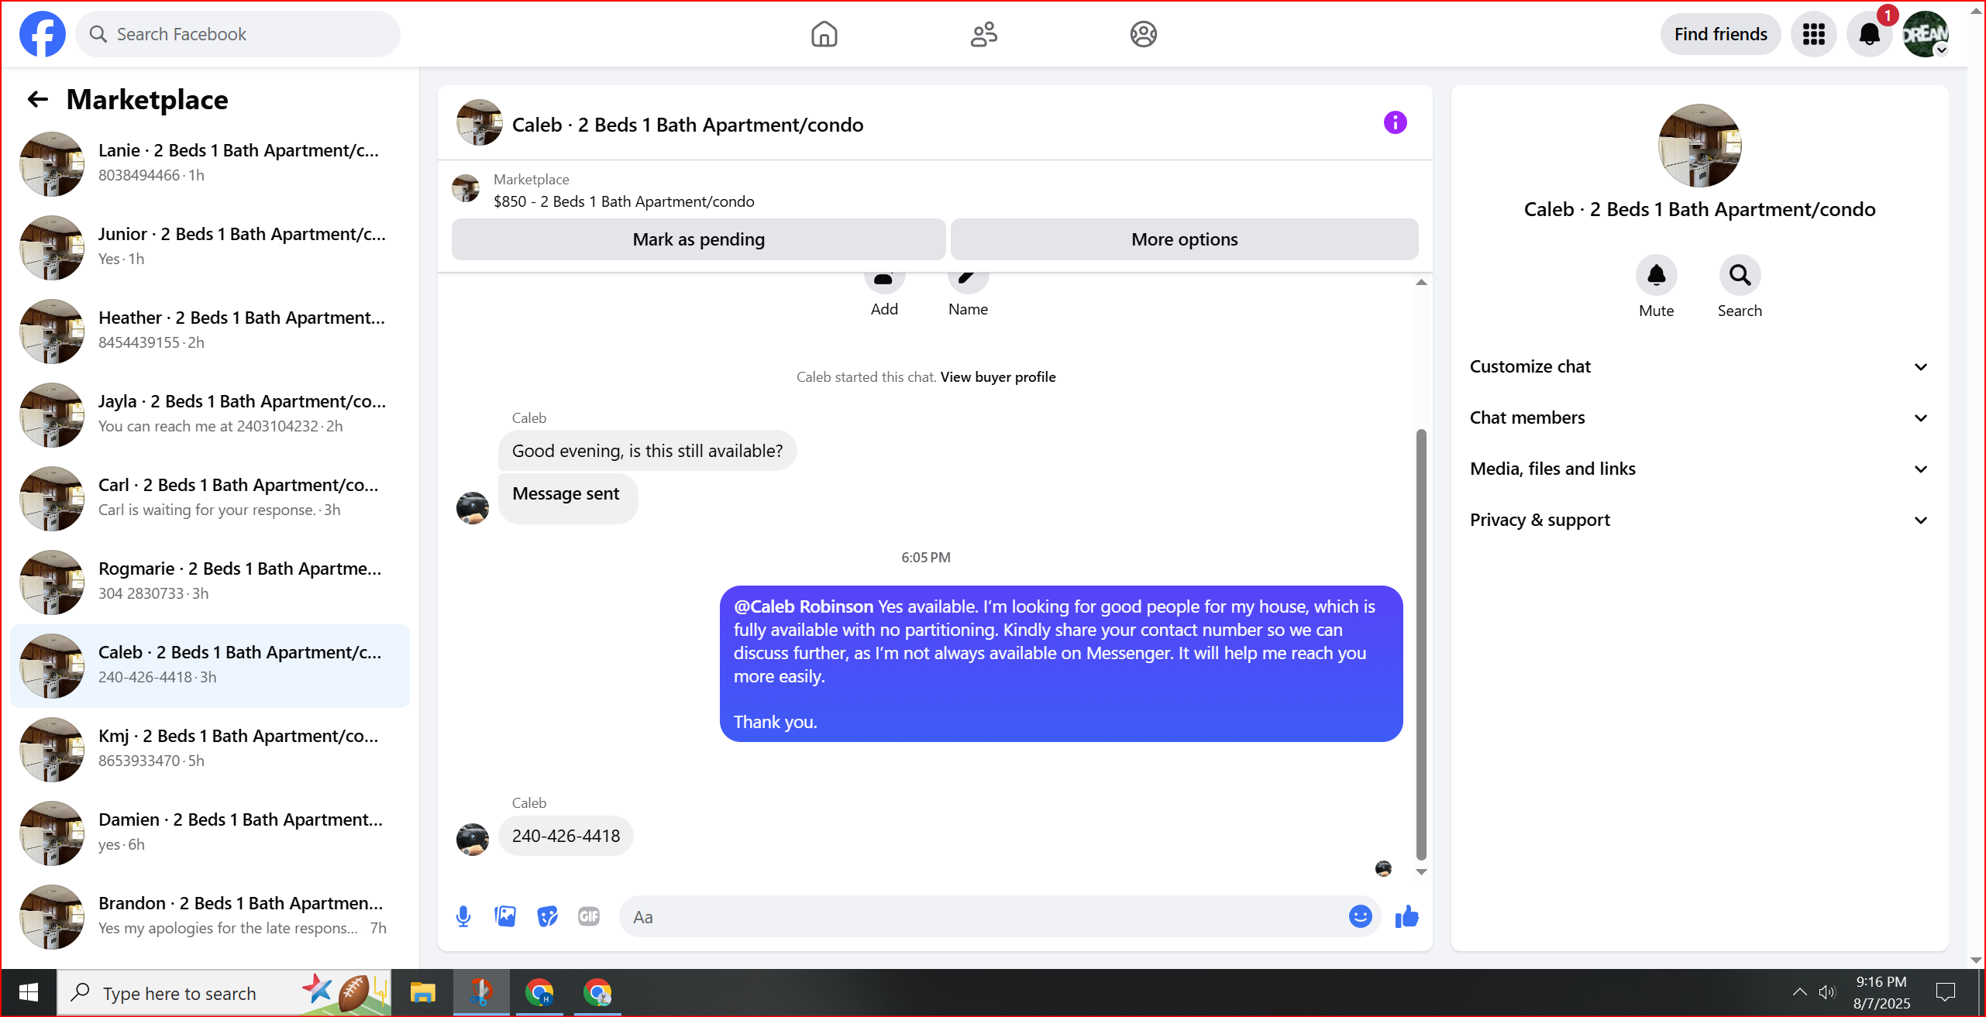
Task: Click Mark as pending button
Action: coord(698,239)
